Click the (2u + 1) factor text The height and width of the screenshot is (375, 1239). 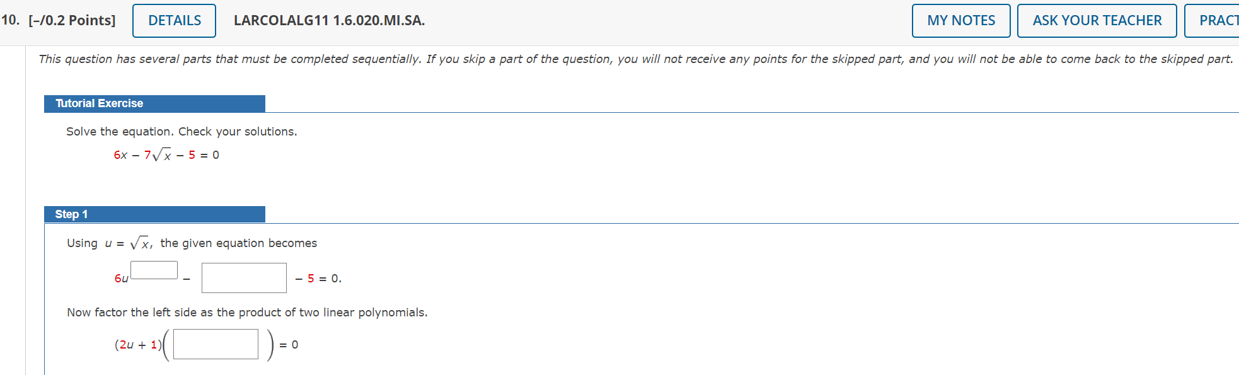(x=137, y=344)
